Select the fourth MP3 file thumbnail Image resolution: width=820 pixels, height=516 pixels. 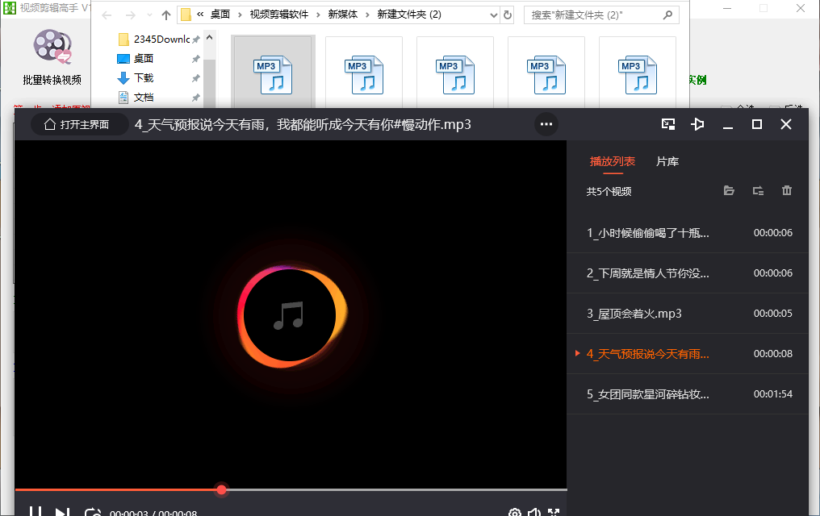pyautogui.click(x=546, y=72)
